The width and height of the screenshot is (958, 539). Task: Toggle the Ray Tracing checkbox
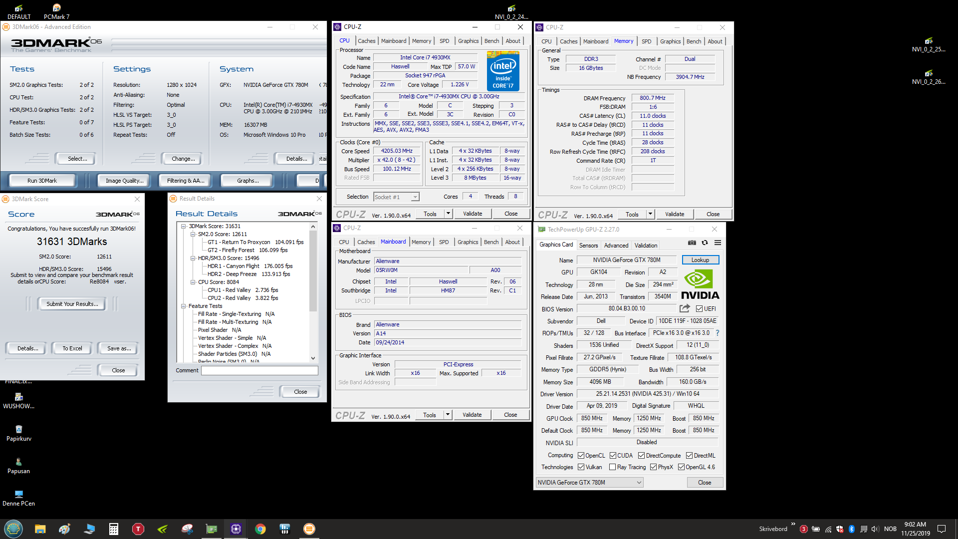pos(612,467)
